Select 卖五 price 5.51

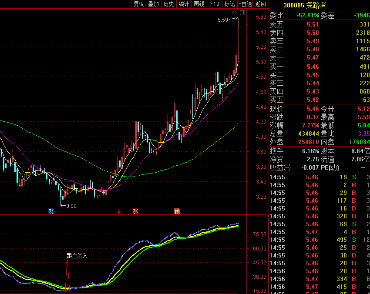pos(313,24)
